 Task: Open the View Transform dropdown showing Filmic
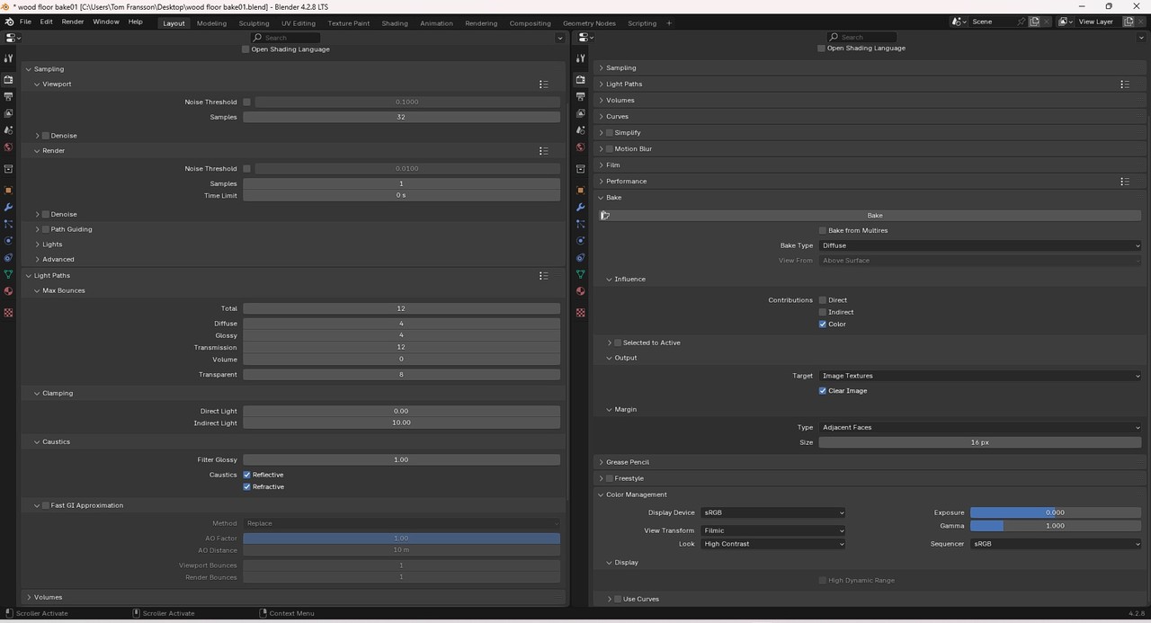coord(773,530)
